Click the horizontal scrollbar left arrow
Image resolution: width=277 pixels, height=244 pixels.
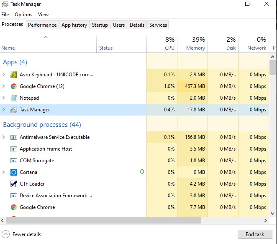coord(2,220)
